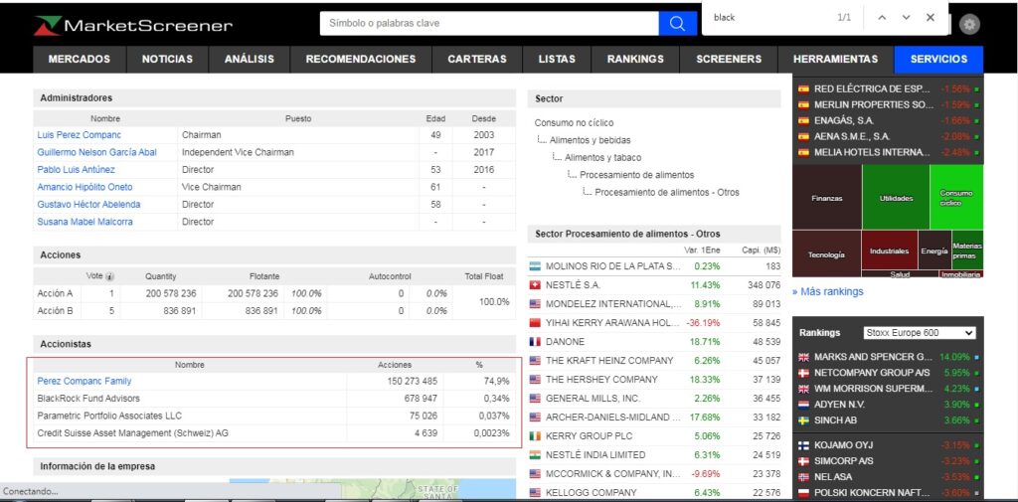
Task: Select the Finanzas heatmap tile
Action: [826, 197]
